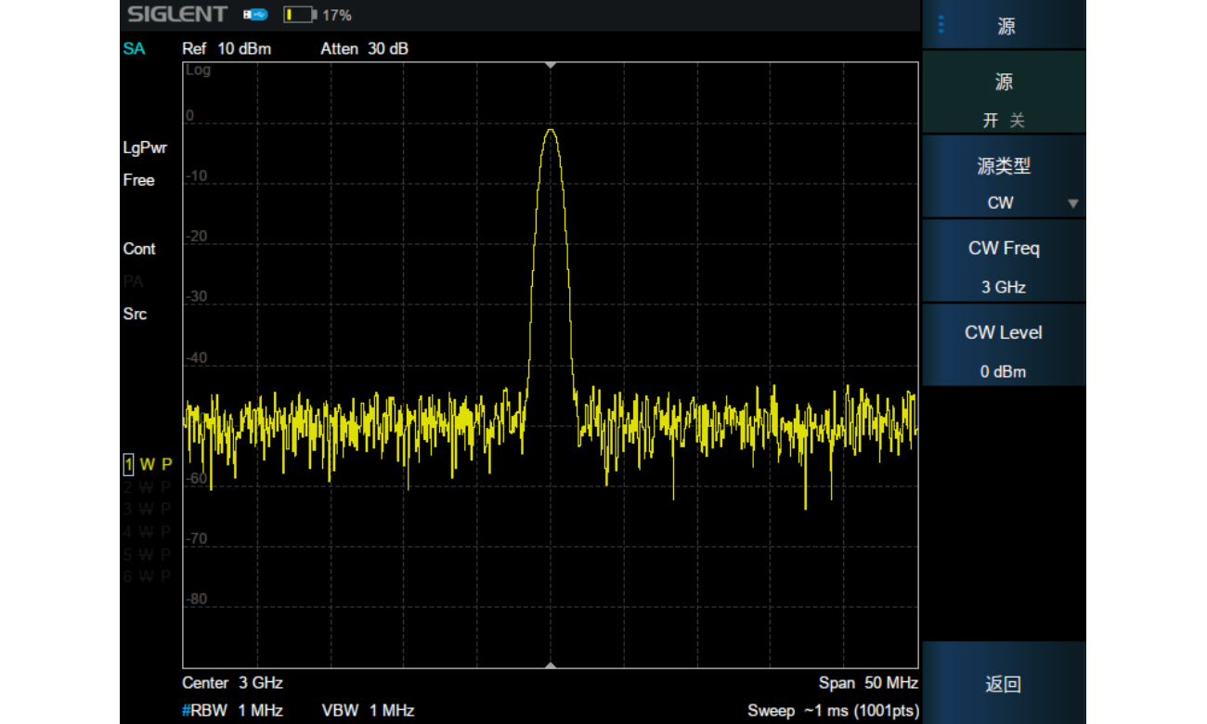Click the Free trigger status label
Screen dimensions: 1207x724
138,180
